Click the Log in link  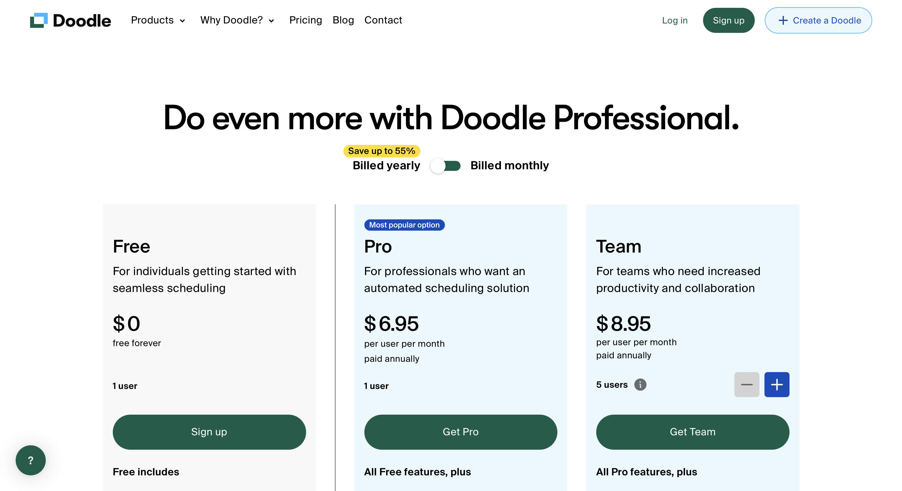pyautogui.click(x=675, y=20)
